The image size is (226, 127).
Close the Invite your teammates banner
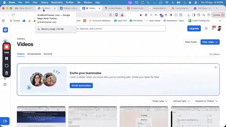coord(216,67)
